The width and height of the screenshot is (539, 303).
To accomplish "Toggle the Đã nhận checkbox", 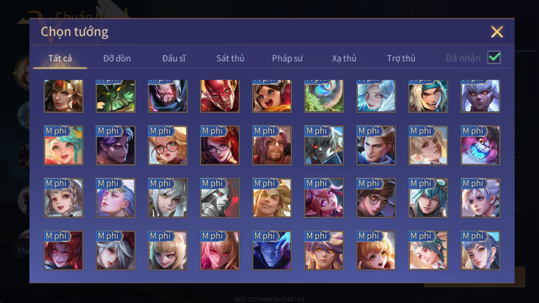I will pyautogui.click(x=494, y=58).
